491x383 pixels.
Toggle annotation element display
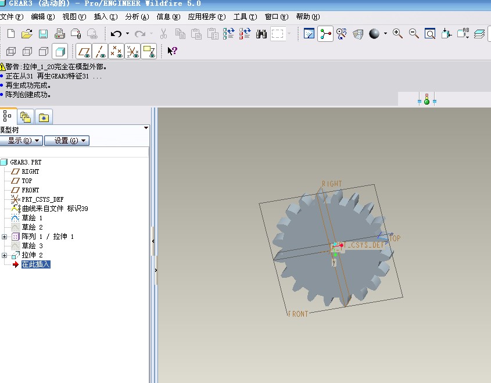point(149,51)
